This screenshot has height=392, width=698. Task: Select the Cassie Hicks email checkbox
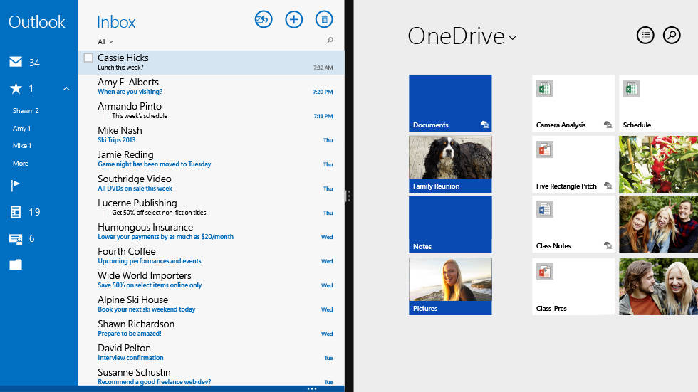[88, 58]
